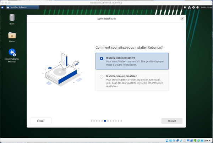Viewport: 213px width, 143px height.
Task: Click the 'Left ⌘' host key label
Action: click(x=207, y=141)
